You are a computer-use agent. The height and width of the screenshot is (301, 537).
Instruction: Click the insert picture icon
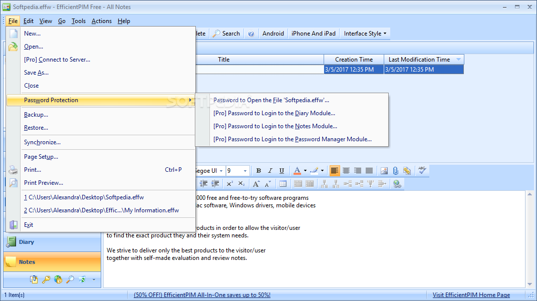pos(384,170)
